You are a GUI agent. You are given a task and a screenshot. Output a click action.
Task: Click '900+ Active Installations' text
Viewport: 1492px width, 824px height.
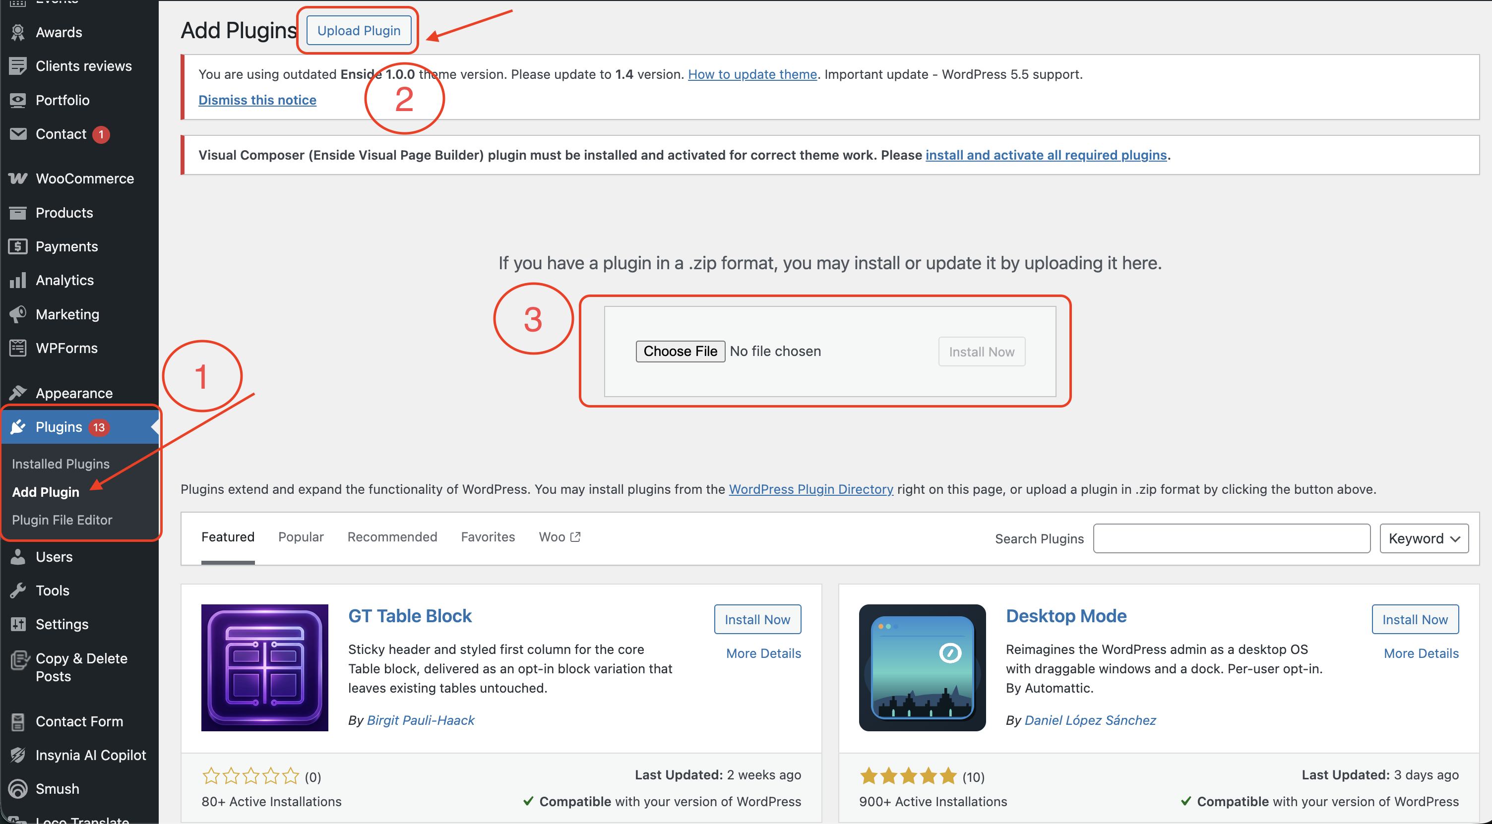tap(933, 801)
